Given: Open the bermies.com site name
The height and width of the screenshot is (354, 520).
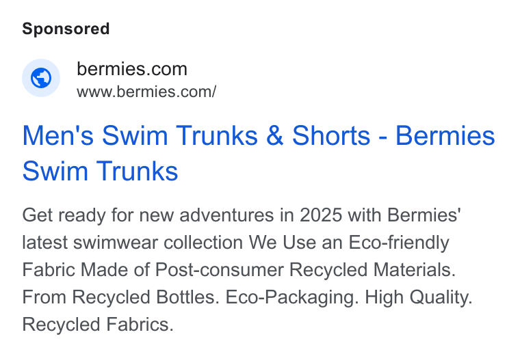Looking at the screenshot, I should [132, 69].
